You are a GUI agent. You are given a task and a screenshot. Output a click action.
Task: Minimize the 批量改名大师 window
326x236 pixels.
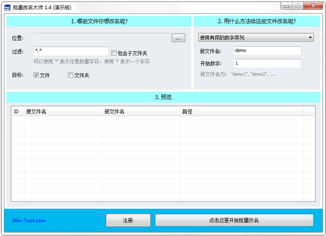[286, 5]
